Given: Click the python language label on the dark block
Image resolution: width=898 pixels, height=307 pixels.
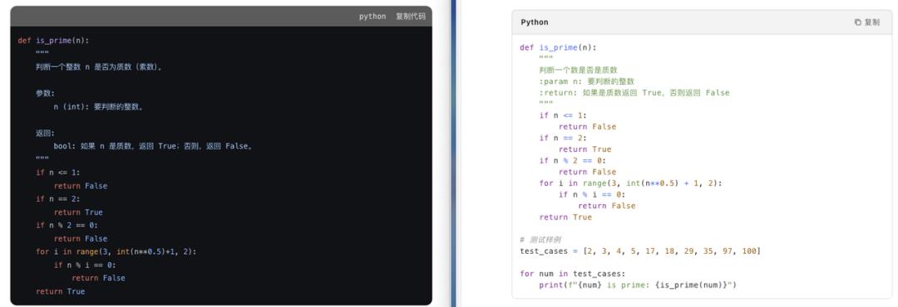Looking at the screenshot, I should pyautogui.click(x=373, y=16).
